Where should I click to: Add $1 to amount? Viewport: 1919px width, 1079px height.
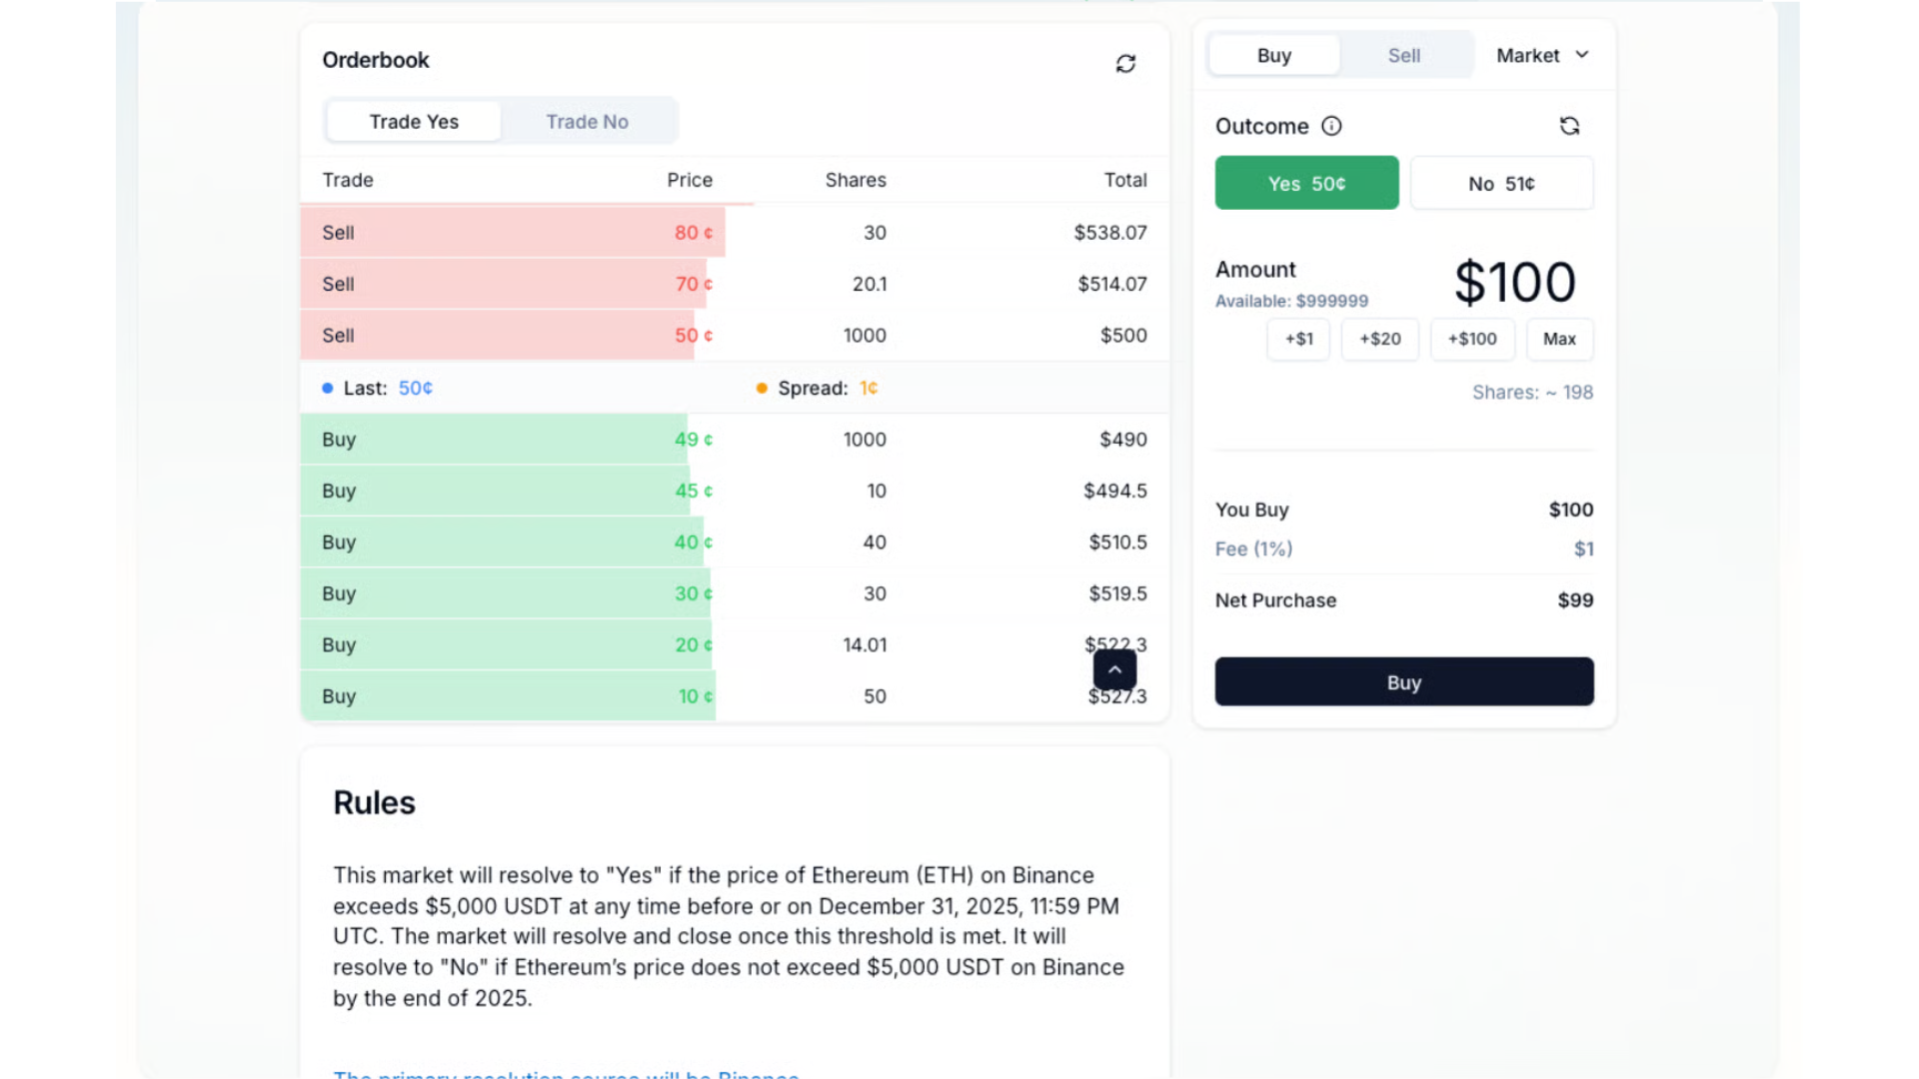[1298, 340]
